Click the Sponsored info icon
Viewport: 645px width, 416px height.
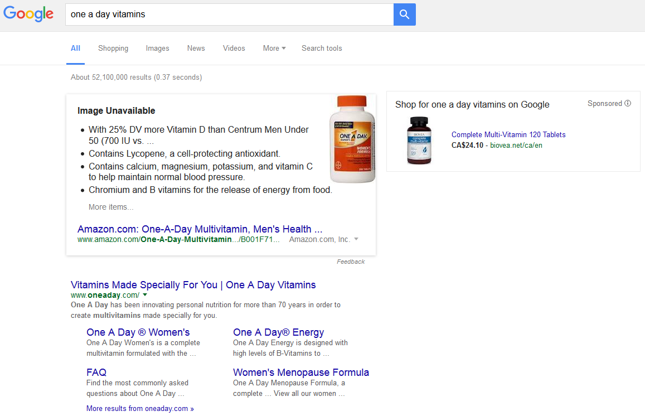[x=628, y=103]
